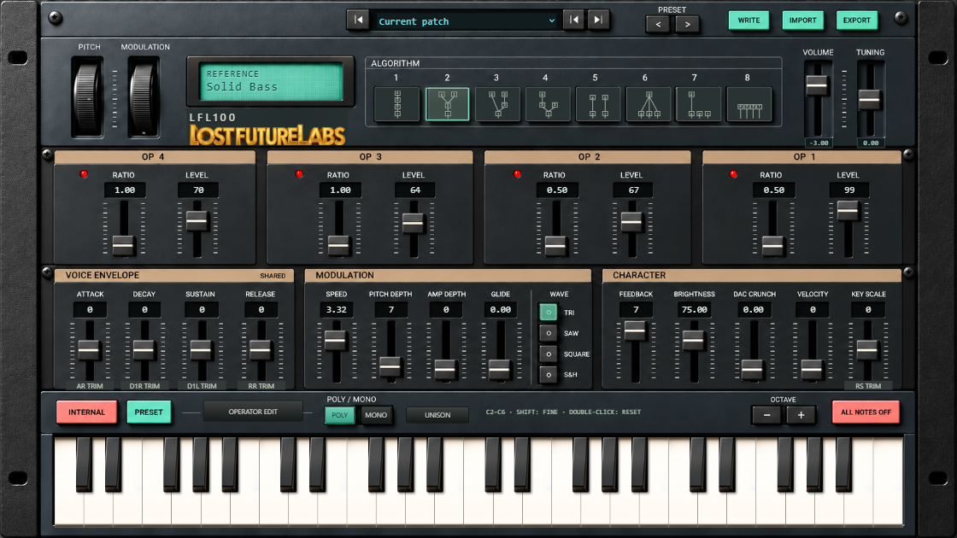This screenshot has height=538, width=957.
Task: Select S&H modulation wave
Action: 548,375
